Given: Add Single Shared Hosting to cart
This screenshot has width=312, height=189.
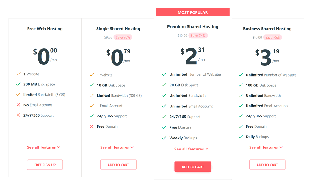Looking at the screenshot, I should (x=118, y=165).
